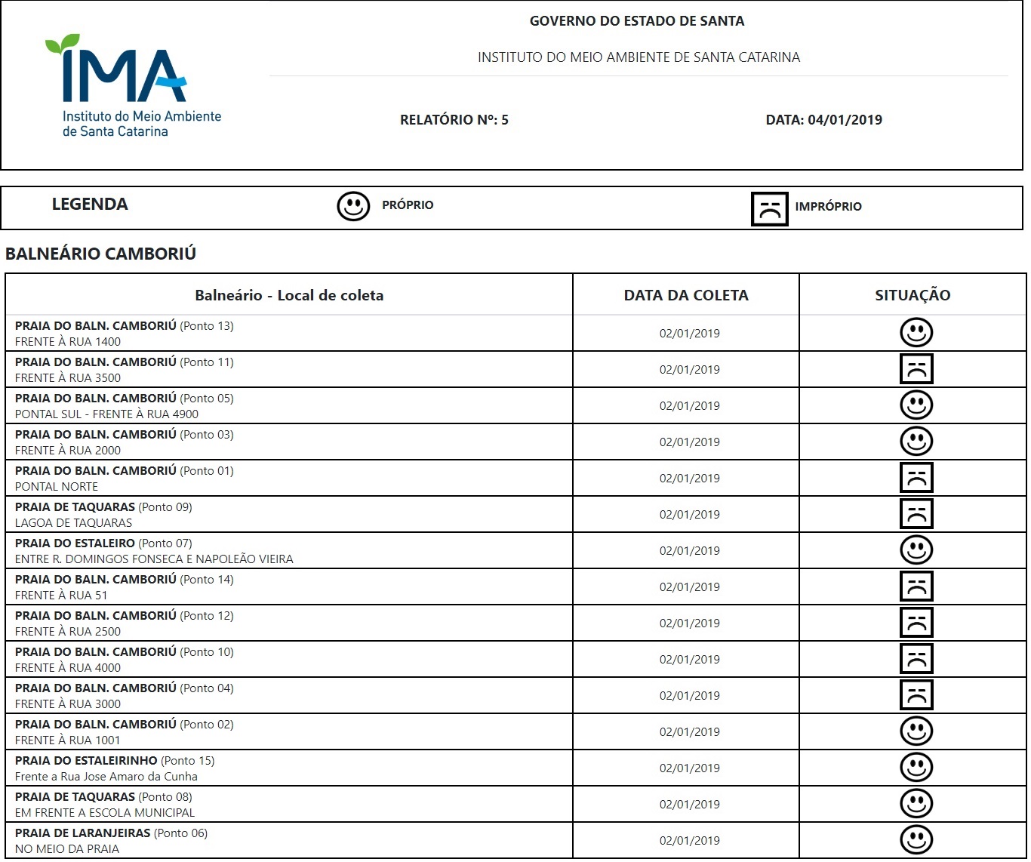Click the IMA institute logo
The width and height of the screenshot is (1031, 862).
133,85
